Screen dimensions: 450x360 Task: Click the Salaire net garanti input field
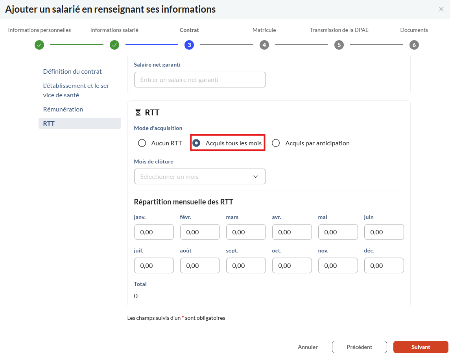coord(200,80)
